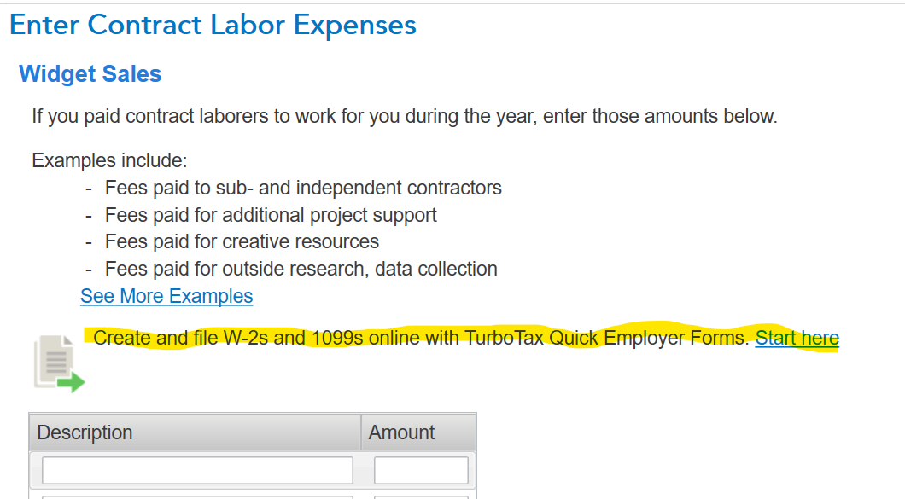Screen dimensions: 905x499
Task: Click the Enter Contract Labor Expenses heading
Action: 213,25
